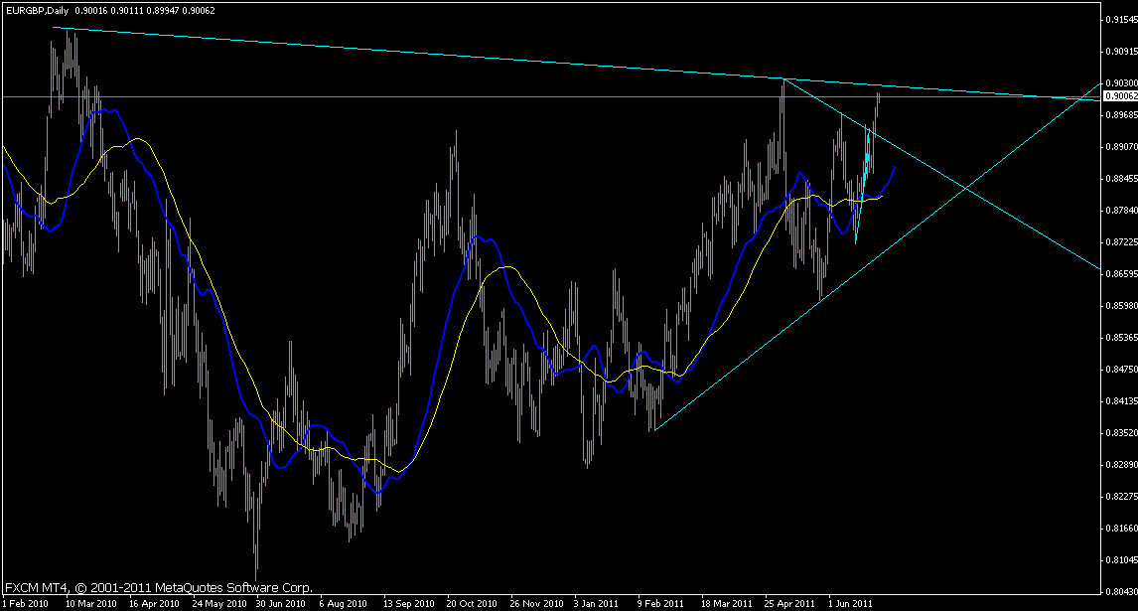This screenshot has width=1138, height=611.
Task: Click the 0.8475 price axis label
Action: click(1121, 369)
